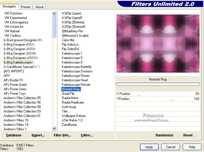Select the highlighted Nomads Rug filter
This screenshot has height=152, width=204.
click(71, 89)
